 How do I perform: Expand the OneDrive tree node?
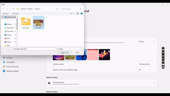click(x=3, y=17)
